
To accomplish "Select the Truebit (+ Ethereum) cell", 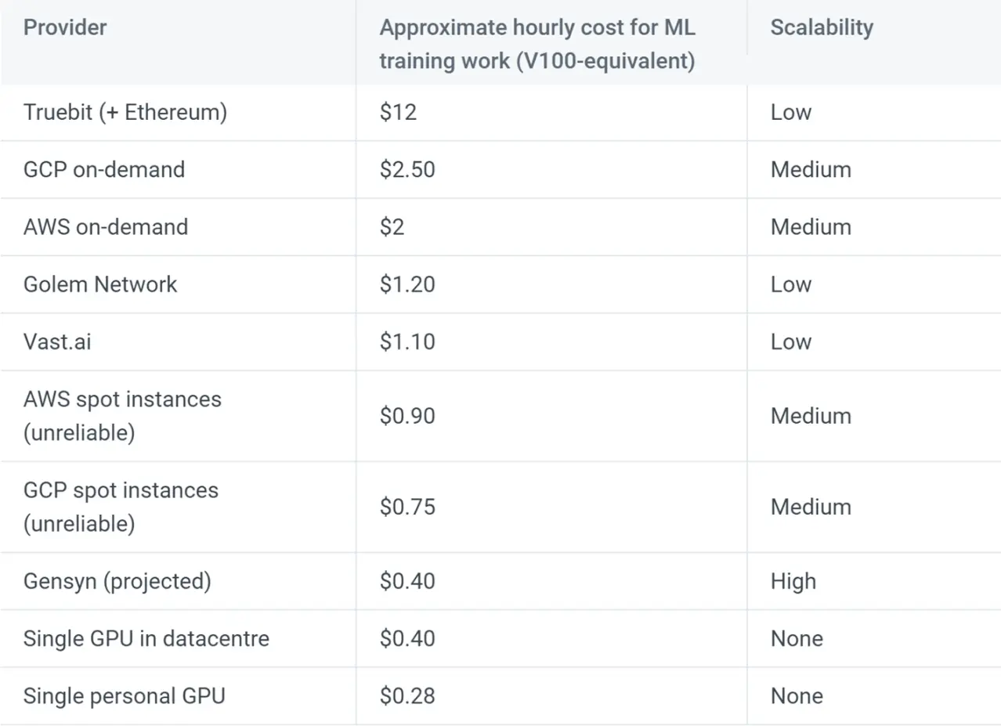I will [x=125, y=112].
